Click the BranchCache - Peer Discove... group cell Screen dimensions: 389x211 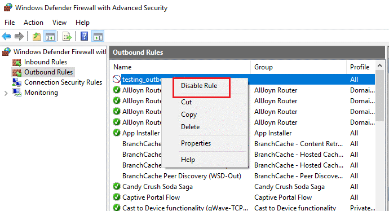(x=298, y=176)
